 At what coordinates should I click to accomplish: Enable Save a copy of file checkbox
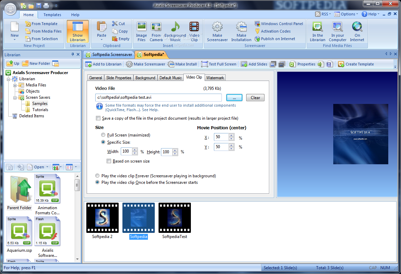pos(98,118)
